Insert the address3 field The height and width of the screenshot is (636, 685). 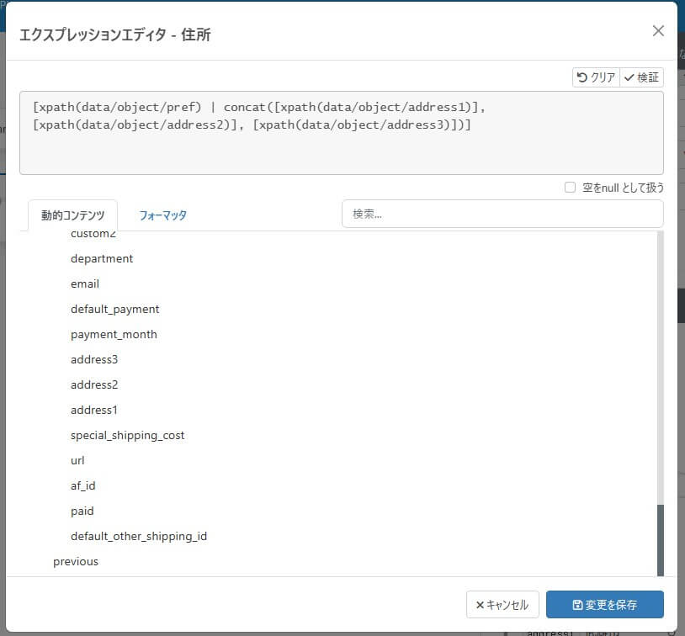tap(94, 359)
